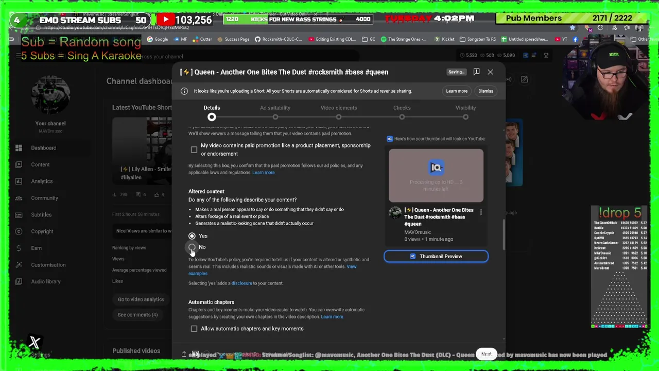Click See comments (4) button
This screenshot has width=659, height=371.
[x=137, y=315]
